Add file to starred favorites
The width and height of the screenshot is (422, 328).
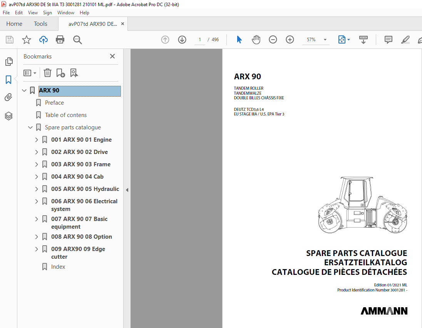tap(26, 40)
